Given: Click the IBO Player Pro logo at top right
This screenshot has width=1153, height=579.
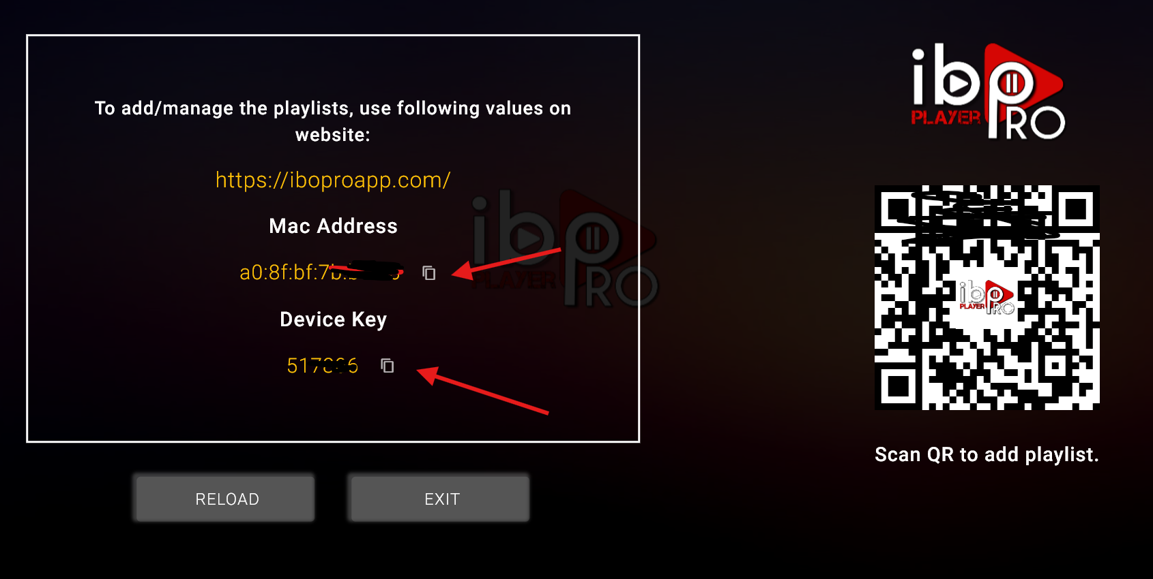Looking at the screenshot, I should [x=988, y=92].
